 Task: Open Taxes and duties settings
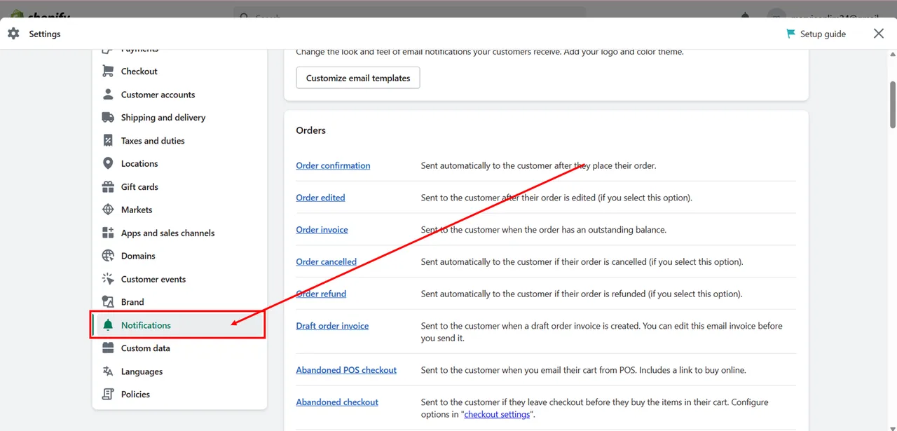click(x=153, y=141)
